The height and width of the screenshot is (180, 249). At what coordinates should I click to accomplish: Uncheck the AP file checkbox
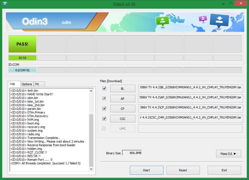pyautogui.click(x=104, y=98)
